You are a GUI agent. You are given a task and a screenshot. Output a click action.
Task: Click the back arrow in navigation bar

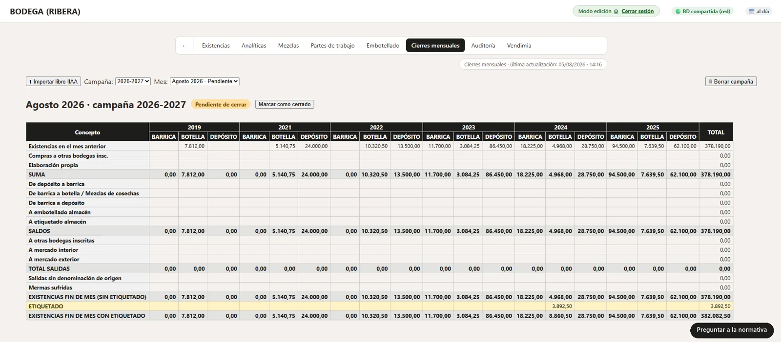(x=185, y=46)
